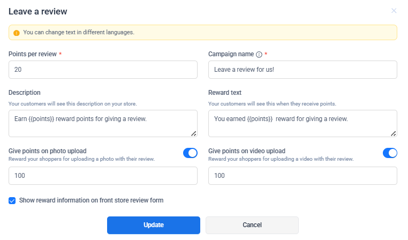Grab the Description textarea resize handle
The width and height of the screenshot is (408, 240).
coord(193,133)
